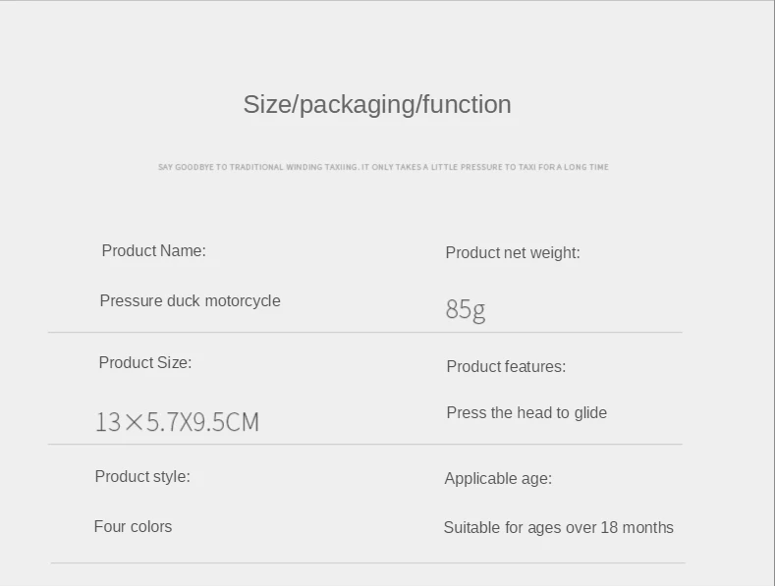Click the 18 months text

[637, 528]
